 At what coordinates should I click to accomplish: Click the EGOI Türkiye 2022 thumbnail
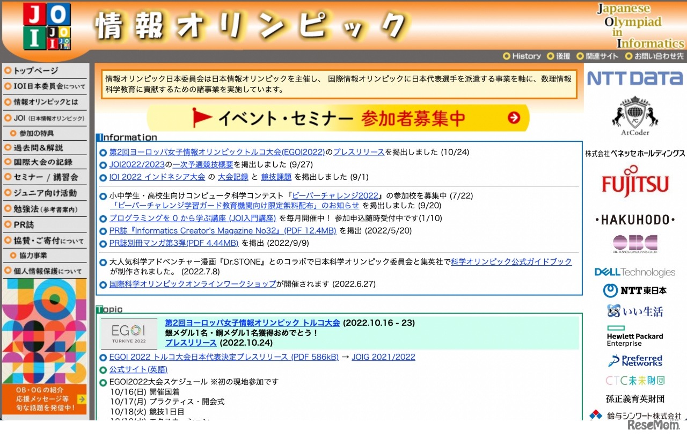(x=129, y=333)
